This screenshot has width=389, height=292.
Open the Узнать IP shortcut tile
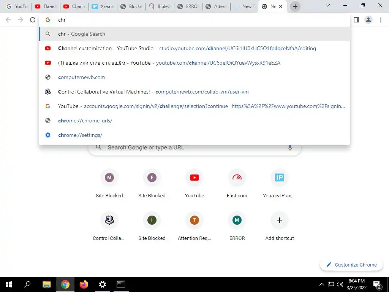(x=279, y=184)
